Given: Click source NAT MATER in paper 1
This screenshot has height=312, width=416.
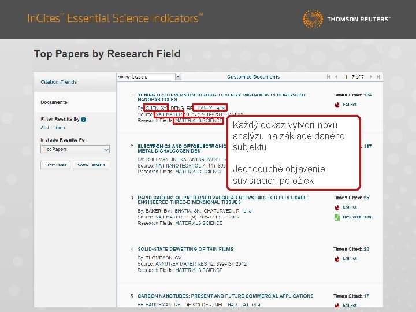Looking at the screenshot, I should click(x=169, y=114).
